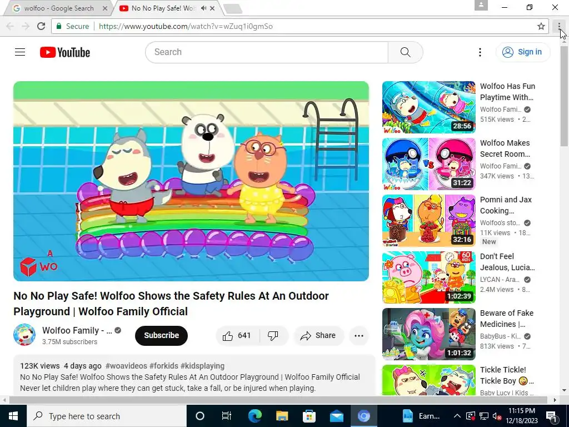Viewport: 569px width, 427px height.
Task: Click the page vertical scrollbar thumb
Action: 565,95
